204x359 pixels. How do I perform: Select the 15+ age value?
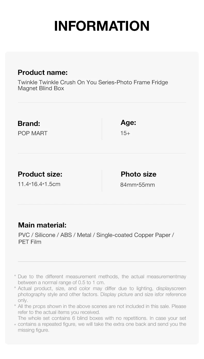click(x=125, y=133)
